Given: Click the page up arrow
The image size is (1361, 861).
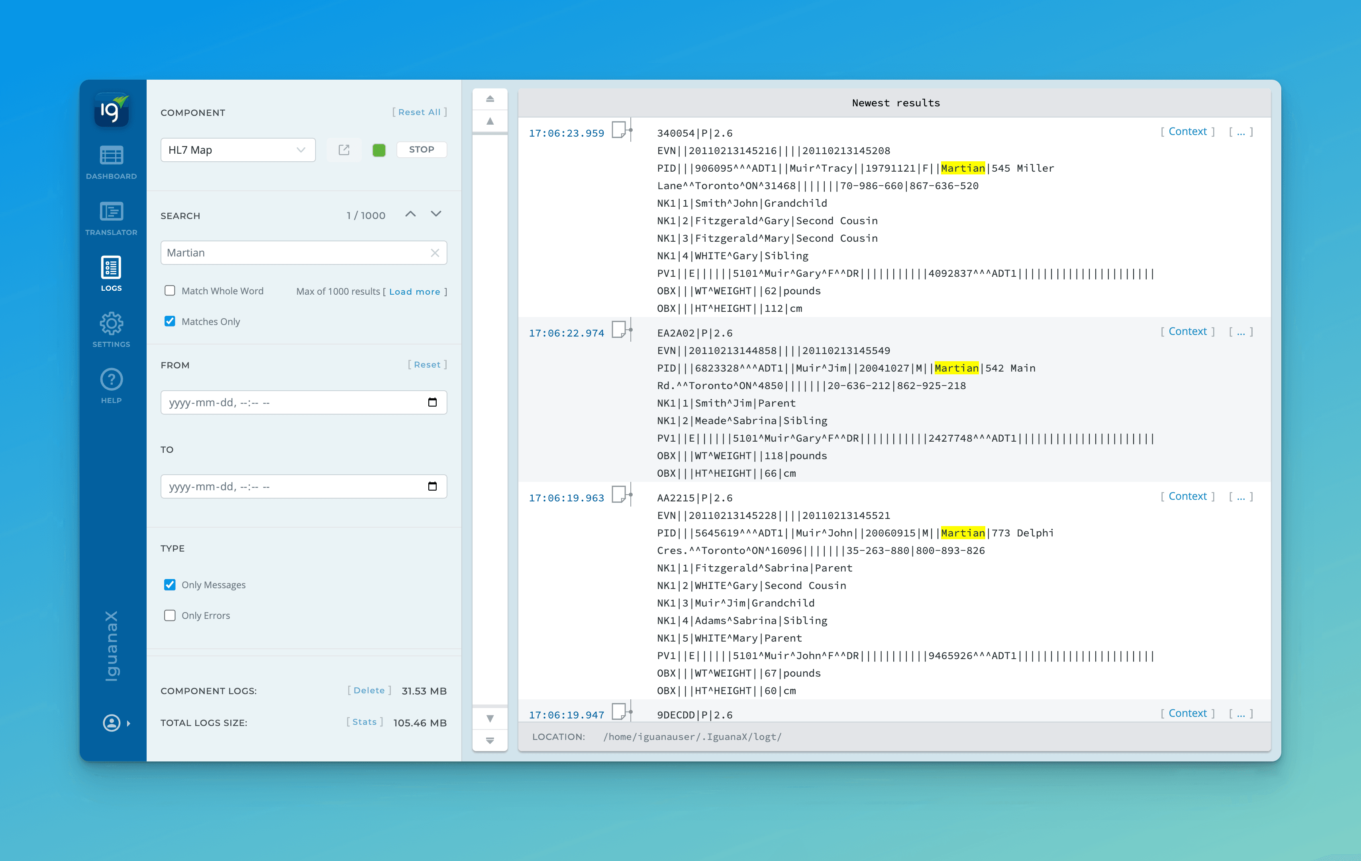Looking at the screenshot, I should coord(490,121).
